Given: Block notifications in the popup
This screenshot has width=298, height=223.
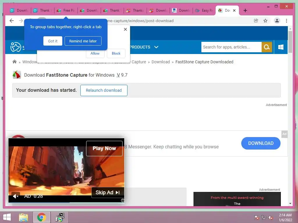Looking at the screenshot, I should tap(116, 53).
